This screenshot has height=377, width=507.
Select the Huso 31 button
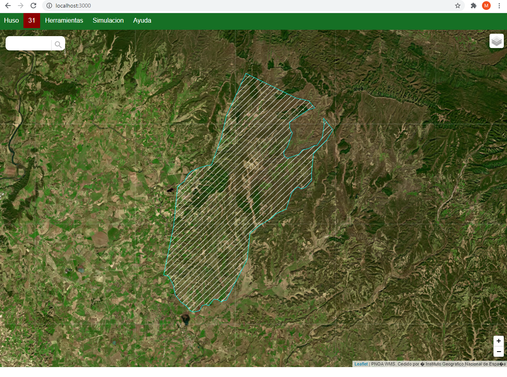pyautogui.click(x=32, y=21)
